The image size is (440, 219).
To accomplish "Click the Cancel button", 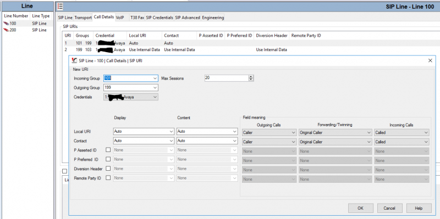I will (x=389, y=208).
